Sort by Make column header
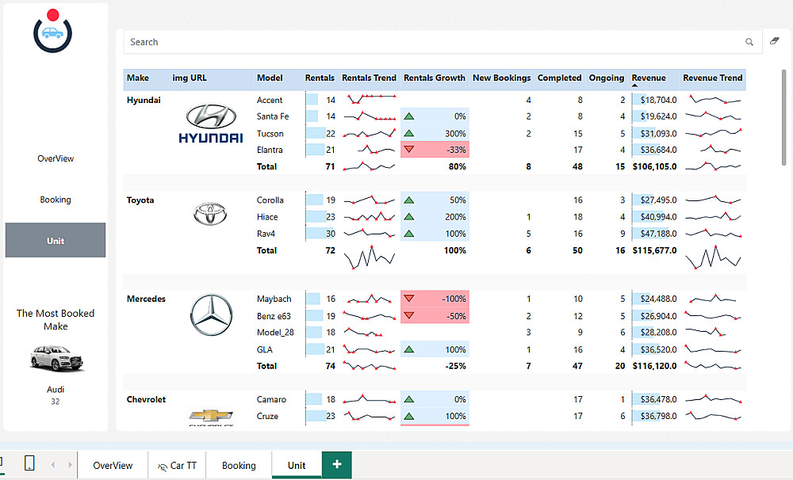Viewport: 793px width, 480px height. tap(137, 78)
